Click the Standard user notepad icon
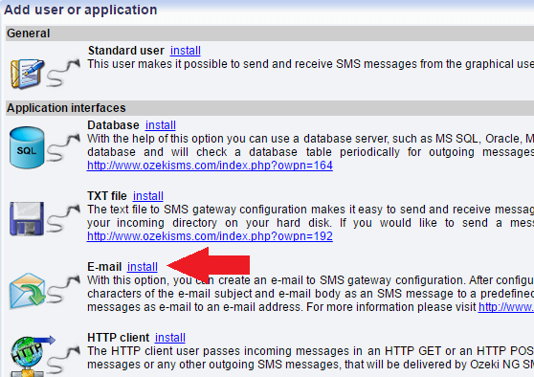 (27, 74)
